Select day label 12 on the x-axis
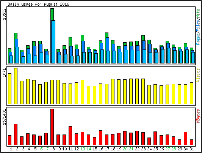 tap(77, 149)
